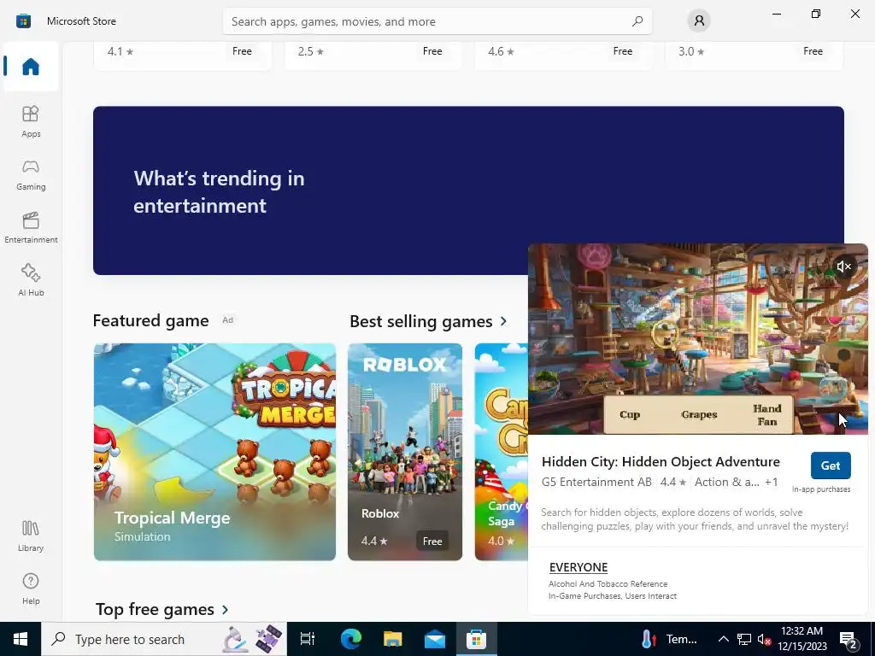Open Task View on the taskbar
Image resolution: width=875 pixels, height=656 pixels.
[308, 639]
